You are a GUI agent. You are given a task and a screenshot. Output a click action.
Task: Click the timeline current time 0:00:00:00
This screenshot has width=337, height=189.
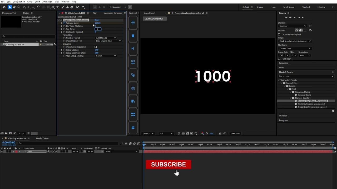tap(9, 143)
